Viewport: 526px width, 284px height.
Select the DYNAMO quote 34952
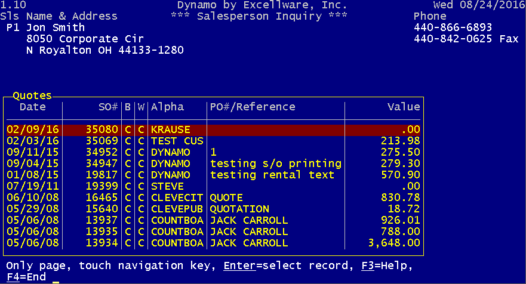pos(213,152)
